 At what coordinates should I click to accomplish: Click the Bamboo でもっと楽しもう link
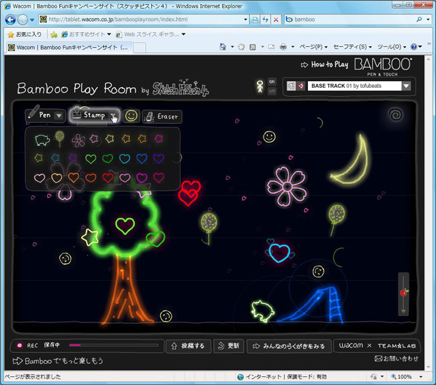coord(58,361)
